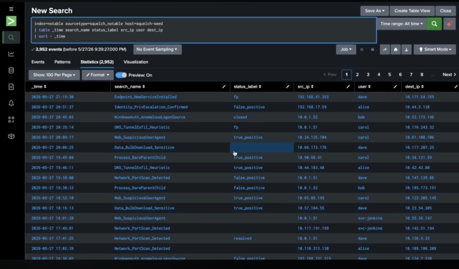Sort by the src_ip column header
459x269 pixels.
tap(305, 86)
